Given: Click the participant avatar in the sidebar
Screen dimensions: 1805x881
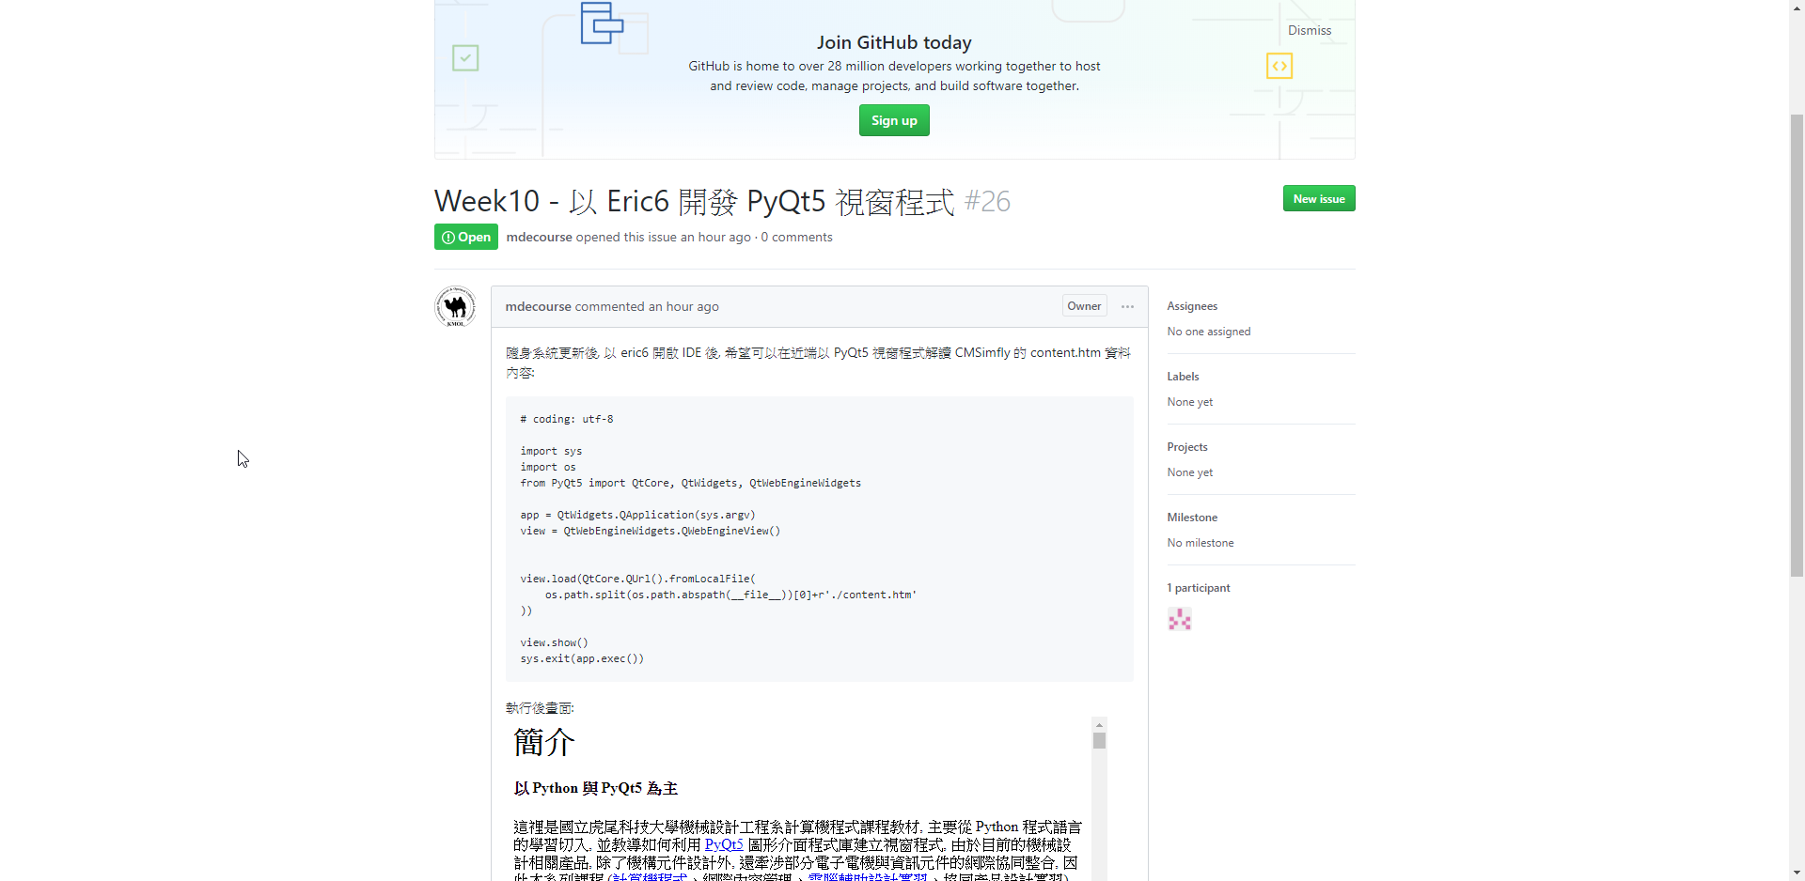Looking at the screenshot, I should 1180,619.
